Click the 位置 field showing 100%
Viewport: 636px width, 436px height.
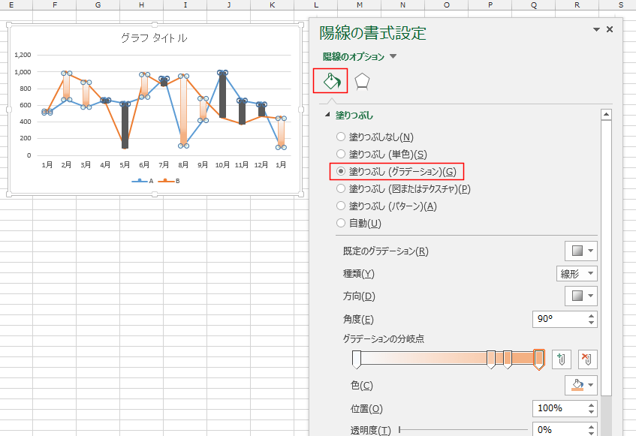point(559,408)
